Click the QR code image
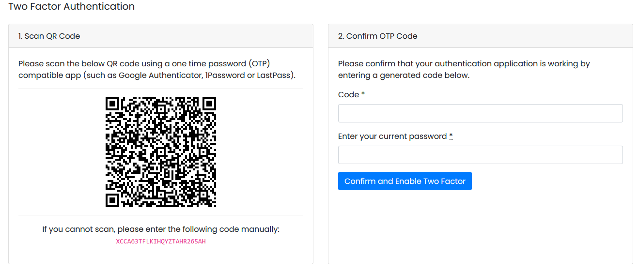The height and width of the screenshot is (272, 638). 161,152
